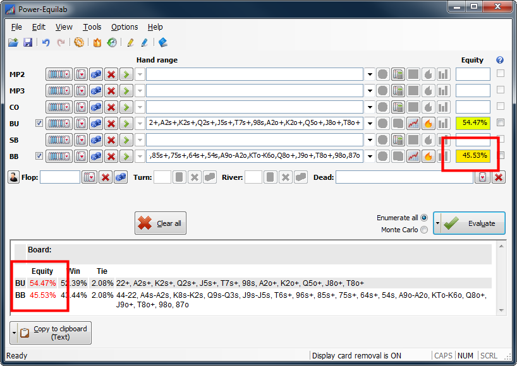Click the SB hand range input field

coord(255,140)
